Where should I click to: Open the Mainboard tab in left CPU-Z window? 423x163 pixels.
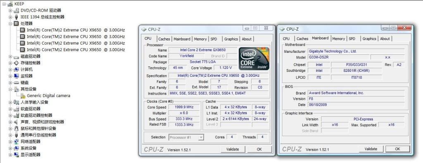click(182, 39)
